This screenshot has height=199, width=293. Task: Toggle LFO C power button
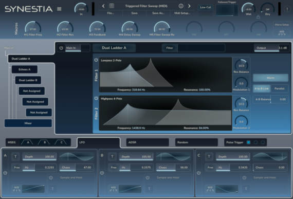click(x=198, y=173)
